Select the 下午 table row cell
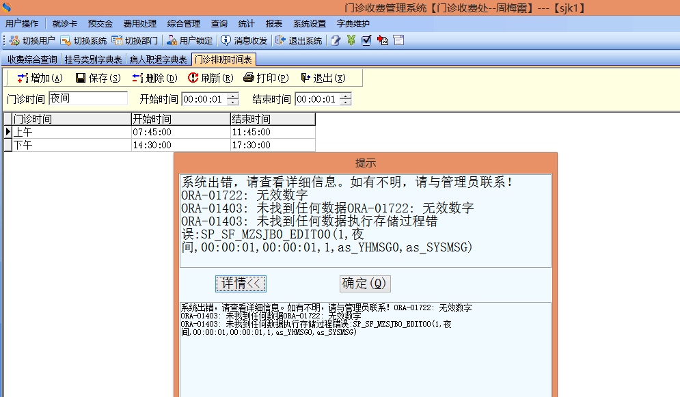Image resolution: width=680 pixels, height=397 pixels. pyautogui.click(x=72, y=145)
